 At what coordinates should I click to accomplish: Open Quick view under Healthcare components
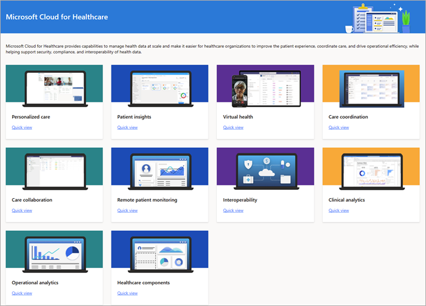click(x=127, y=293)
